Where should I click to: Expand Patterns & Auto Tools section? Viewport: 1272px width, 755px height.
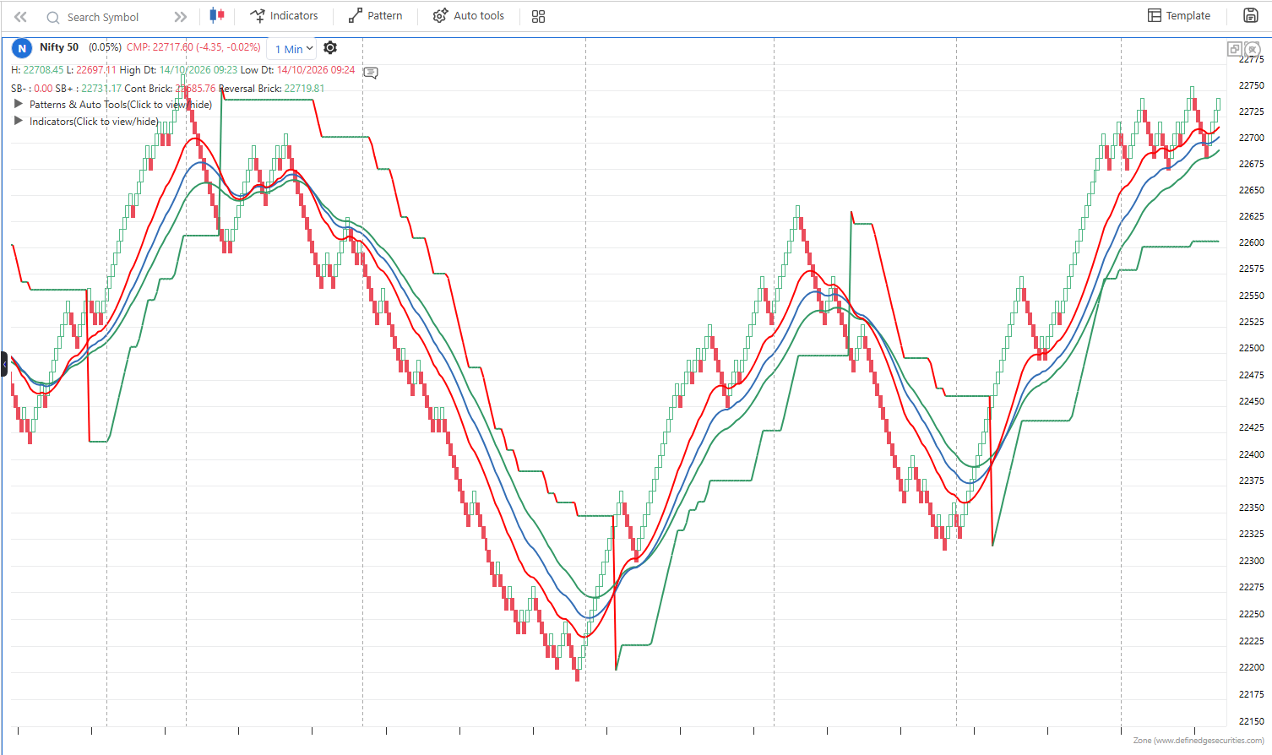click(x=113, y=105)
